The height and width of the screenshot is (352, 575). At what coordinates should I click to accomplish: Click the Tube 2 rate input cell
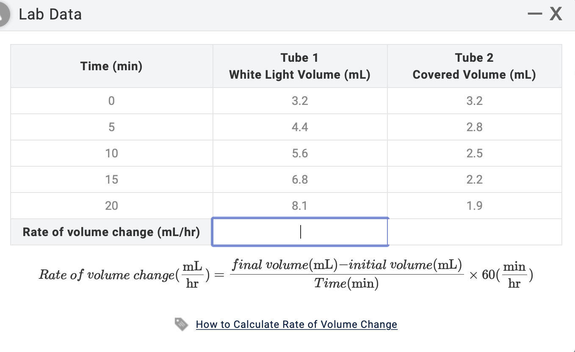tap(474, 232)
